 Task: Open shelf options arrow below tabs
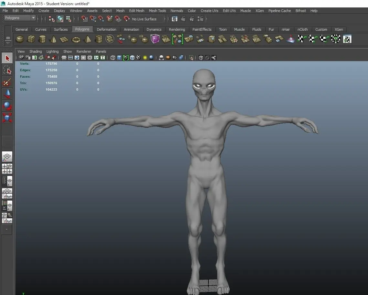pos(8,43)
